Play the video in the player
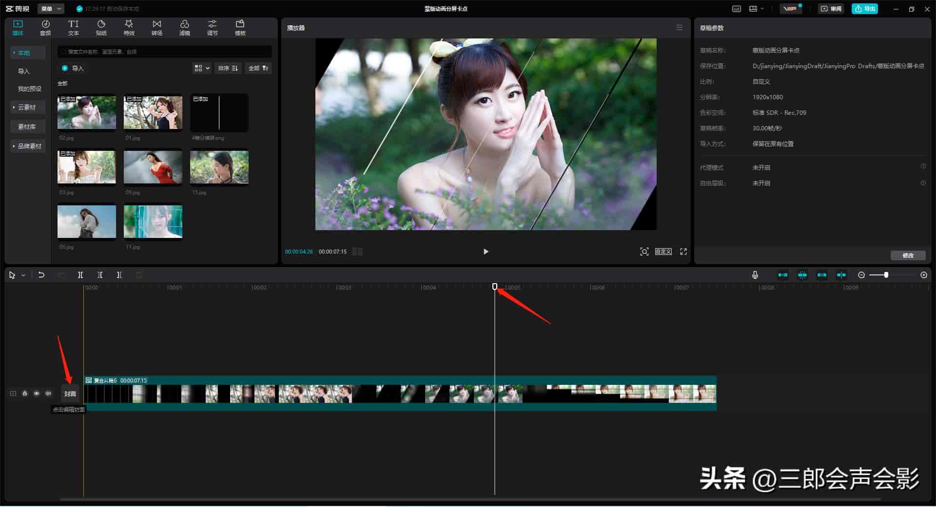 click(x=486, y=252)
